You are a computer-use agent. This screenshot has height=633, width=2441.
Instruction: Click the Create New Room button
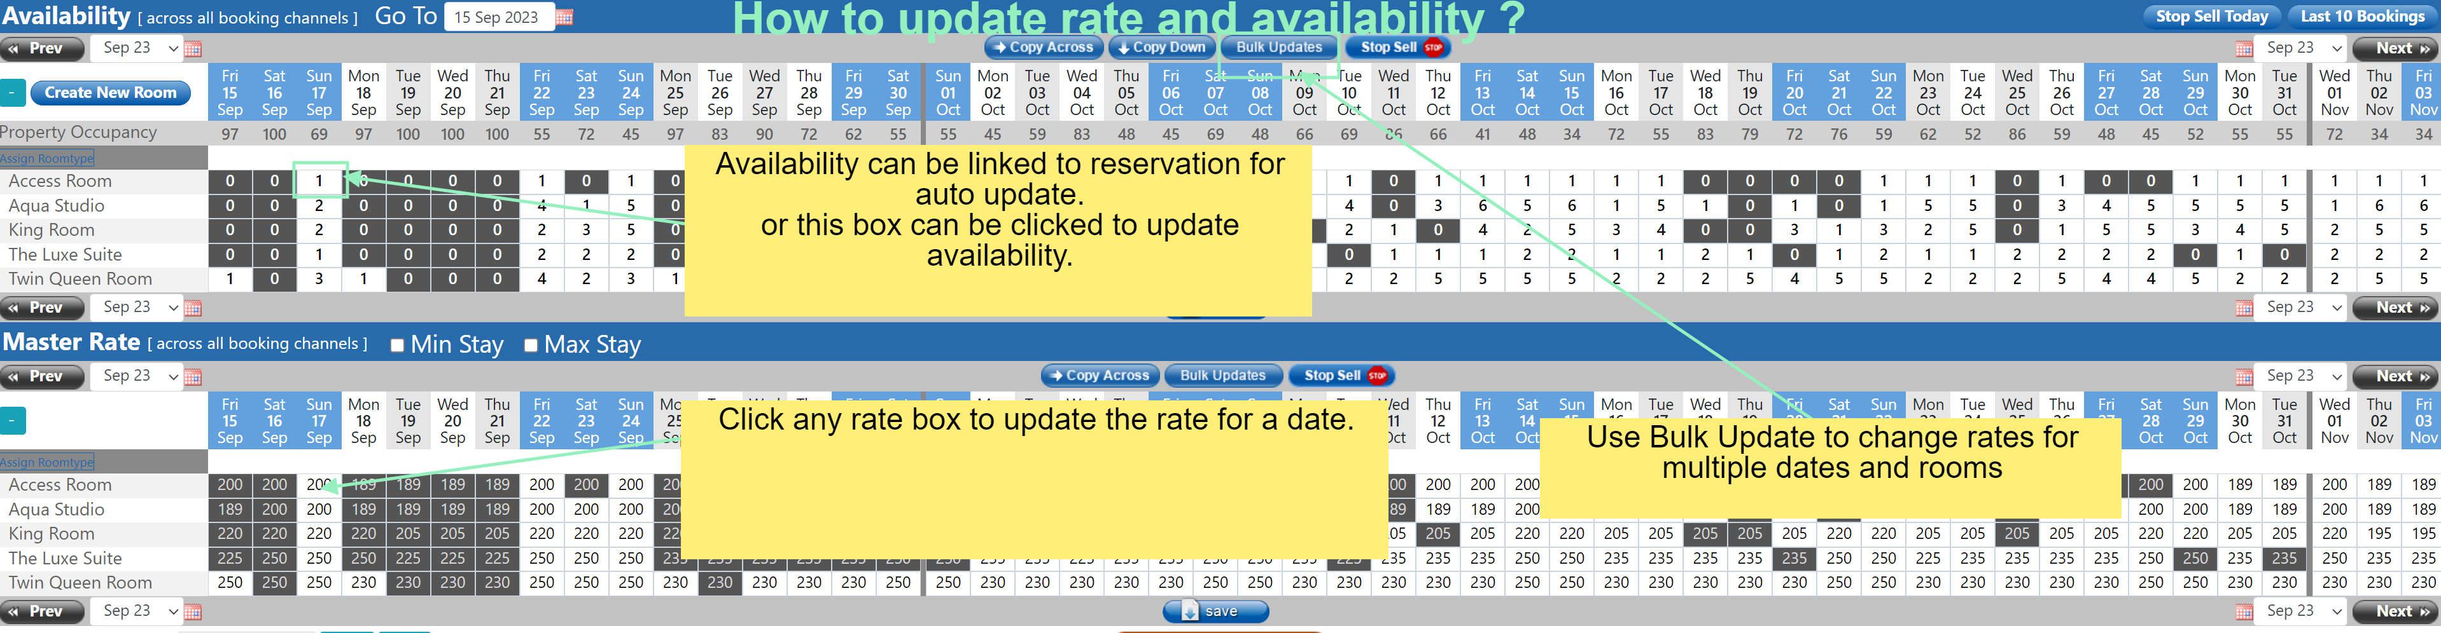pos(111,93)
